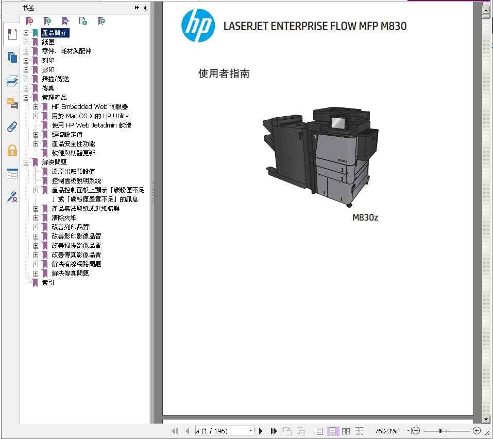Expand the 列印 bookmark node
Screen dimensions: 493x439
(26, 60)
